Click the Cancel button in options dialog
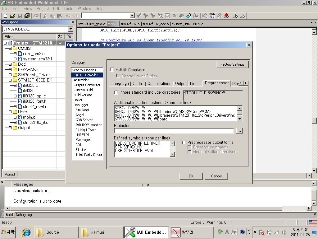This screenshot has width=318, height=239. pyautogui.click(x=216, y=176)
